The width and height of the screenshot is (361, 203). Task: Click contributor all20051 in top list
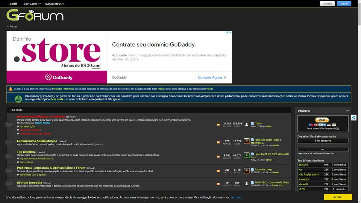[303, 165]
